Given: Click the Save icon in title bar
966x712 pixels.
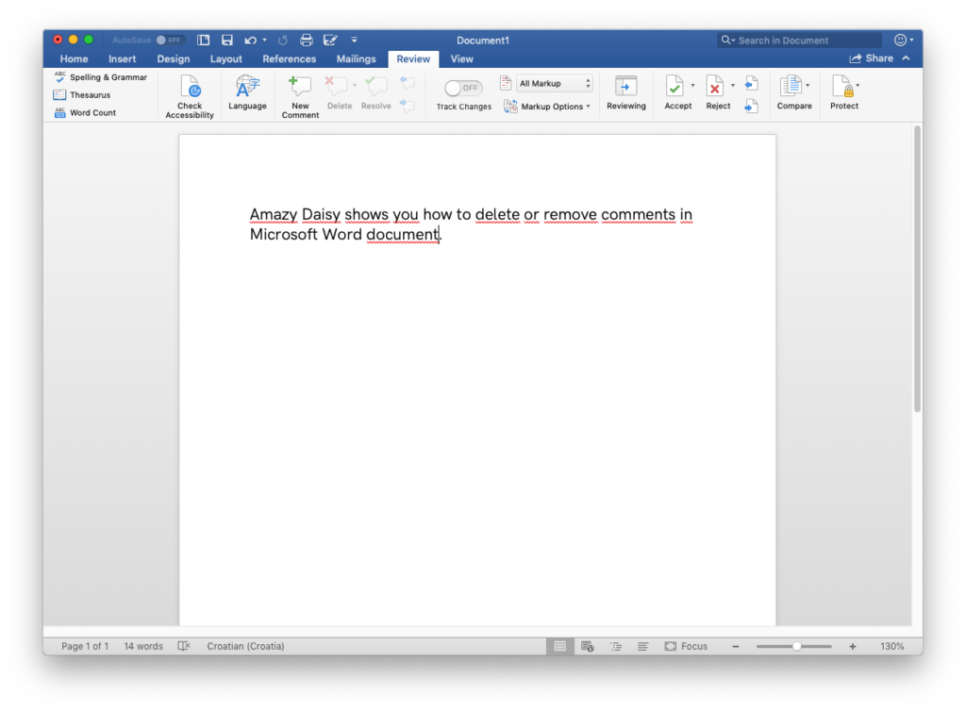Looking at the screenshot, I should tap(226, 41).
